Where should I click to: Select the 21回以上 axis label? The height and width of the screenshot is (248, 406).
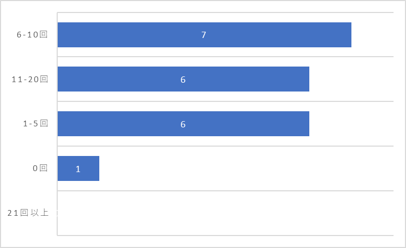(28, 213)
